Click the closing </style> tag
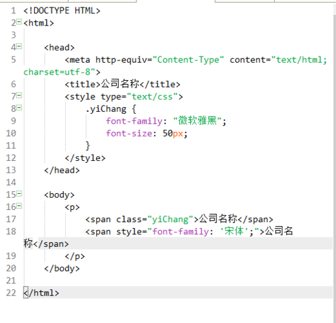This screenshot has height=323, width=336. [85, 158]
